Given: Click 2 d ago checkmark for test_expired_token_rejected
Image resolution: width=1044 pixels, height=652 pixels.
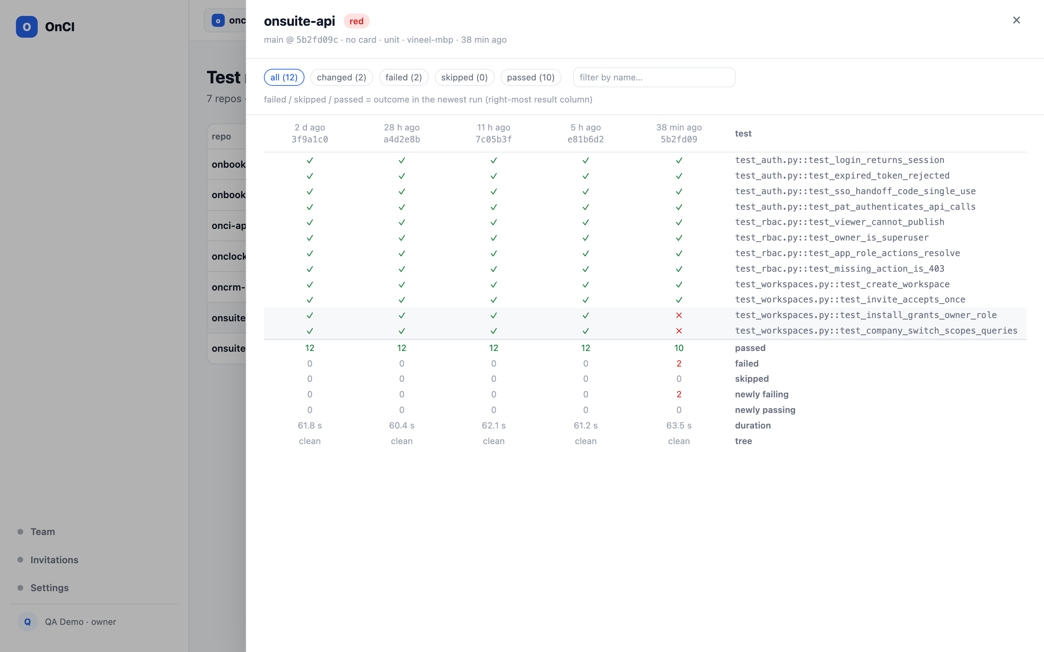Looking at the screenshot, I should (x=310, y=176).
